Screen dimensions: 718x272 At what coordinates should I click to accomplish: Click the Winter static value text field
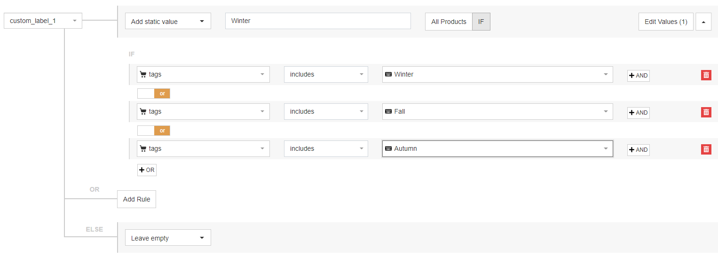pyautogui.click(x=318, y=21)
